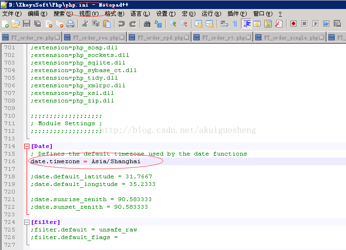Click the Zoom Out magnifier icon

(x=184, y=24)
